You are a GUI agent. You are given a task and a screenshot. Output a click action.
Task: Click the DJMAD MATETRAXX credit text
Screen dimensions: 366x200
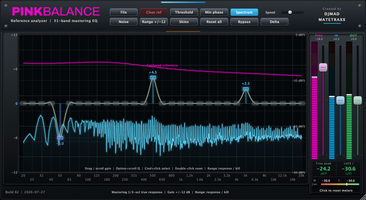pyautogui.click(x=332, y=17)
